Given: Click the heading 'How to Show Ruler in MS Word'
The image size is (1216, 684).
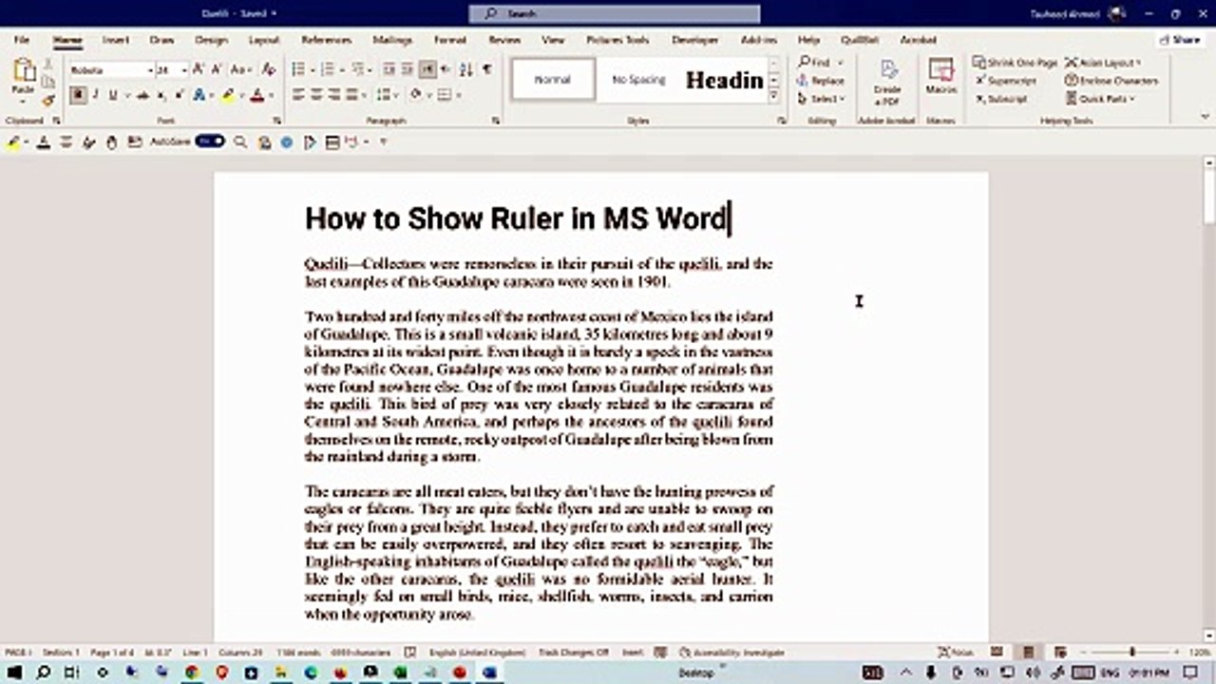Looking at the screenshot, I should [515, 218].
